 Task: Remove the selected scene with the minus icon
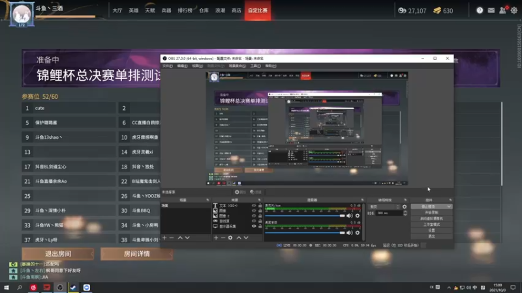(172, 238)
